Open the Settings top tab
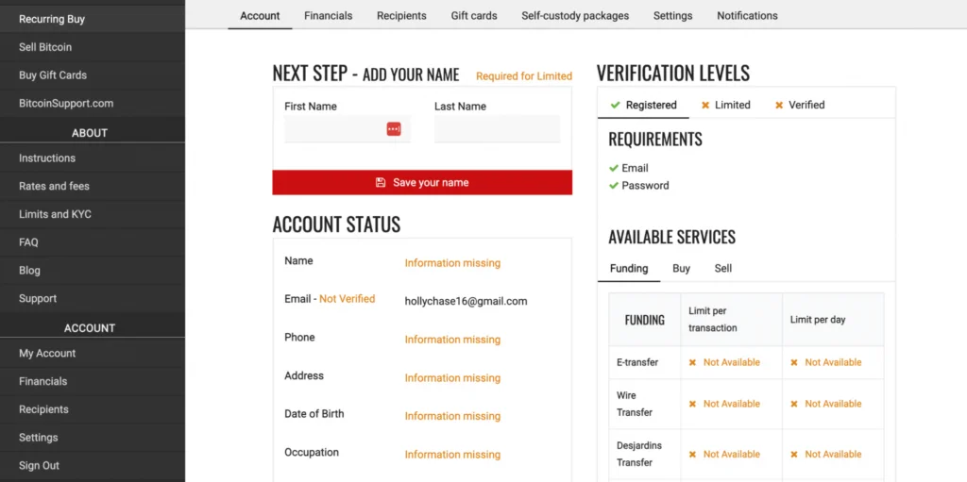The image size is (967, 482). 672,16
